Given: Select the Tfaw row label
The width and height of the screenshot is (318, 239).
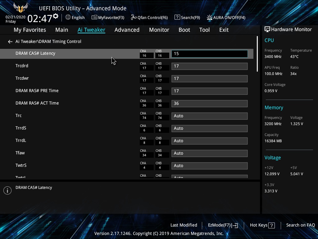Looking at the screenshot, I should pos(20,153).
